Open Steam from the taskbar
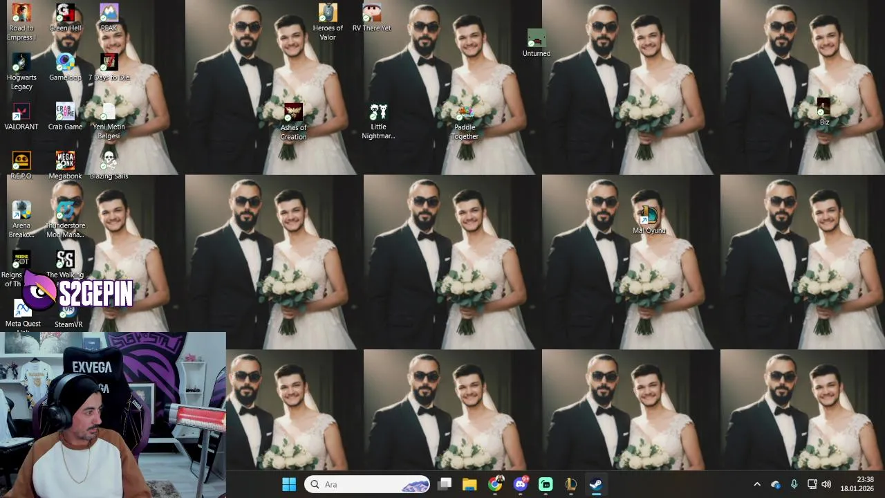 click(x=596, y=484)
